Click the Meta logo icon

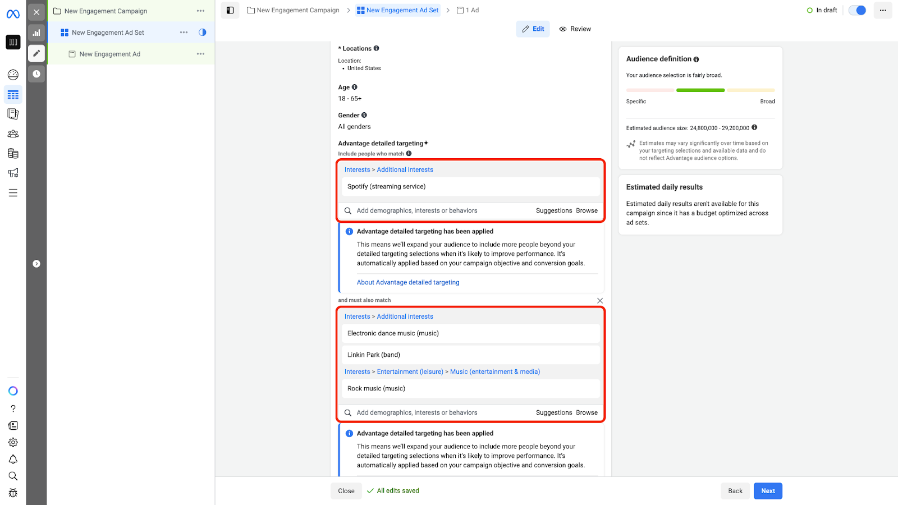13,14
